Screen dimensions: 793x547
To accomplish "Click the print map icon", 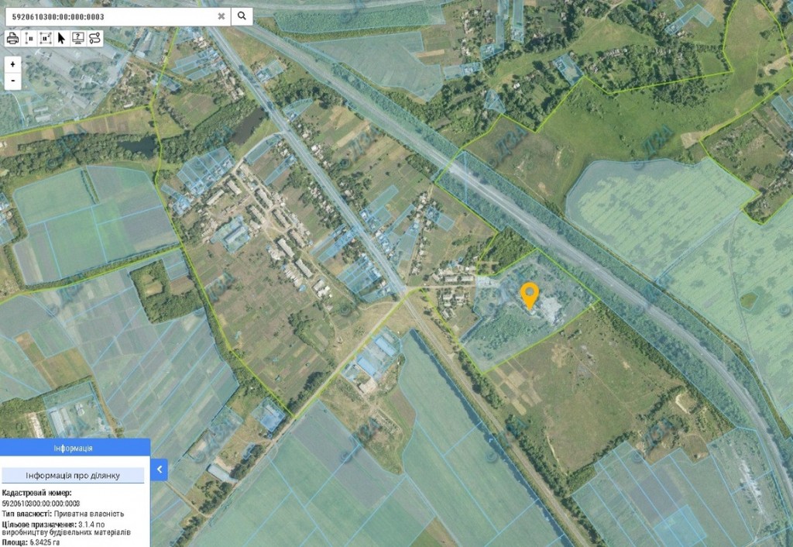I will click(x=13, y=37).
